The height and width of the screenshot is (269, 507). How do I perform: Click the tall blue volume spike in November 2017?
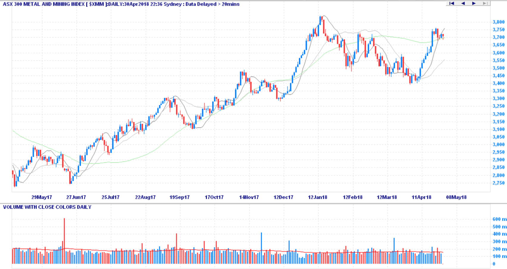(x=261, y=248)
